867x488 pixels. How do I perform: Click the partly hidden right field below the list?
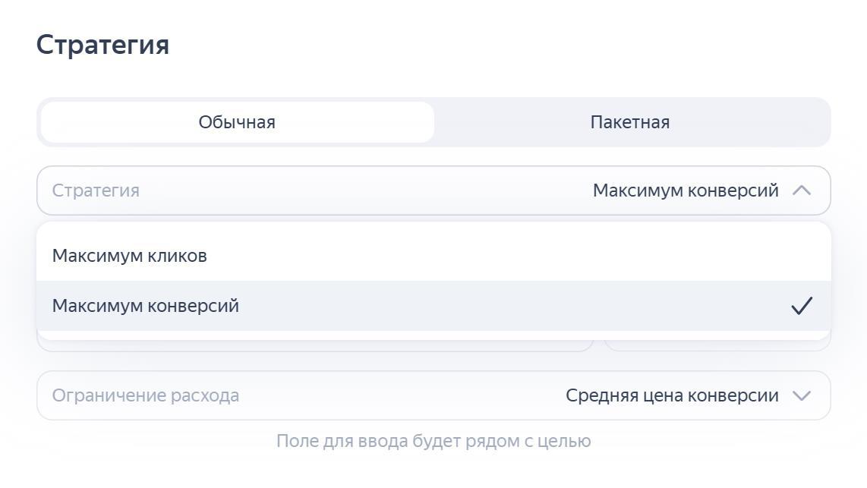point(717,345)
